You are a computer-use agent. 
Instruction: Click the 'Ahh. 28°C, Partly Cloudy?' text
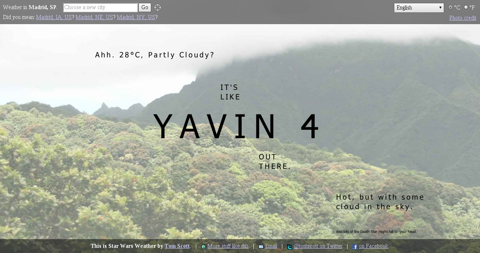155,55
